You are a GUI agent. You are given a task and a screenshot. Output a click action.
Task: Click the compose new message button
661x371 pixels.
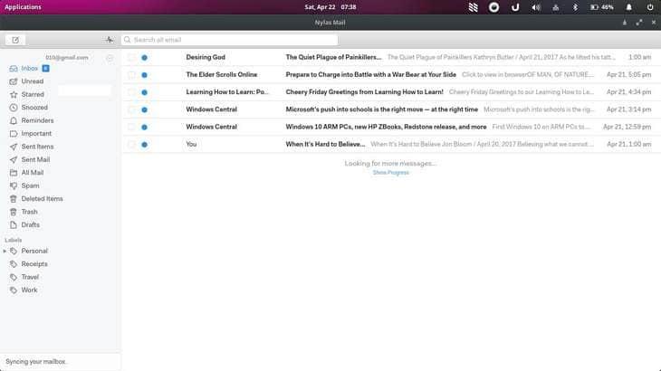click(15, 40)
